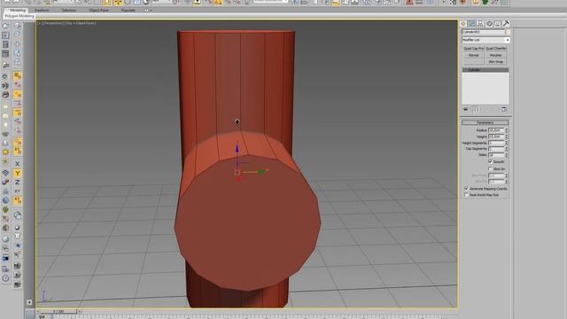Toggle Show End Result under modifier stack

pos(477,109)
